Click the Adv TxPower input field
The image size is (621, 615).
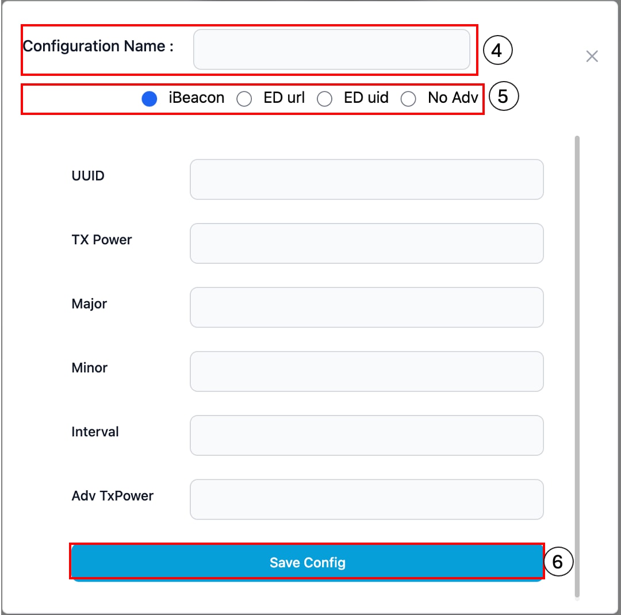(x=366, y=499)
